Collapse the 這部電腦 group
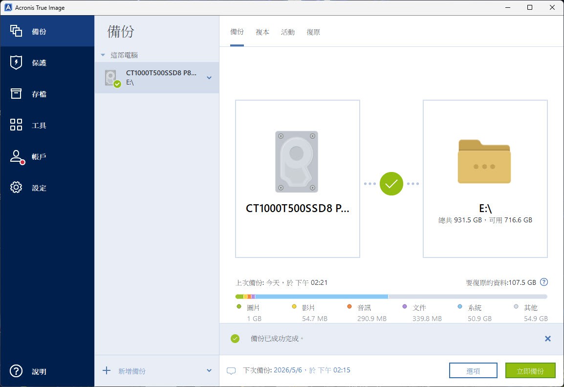The height and width of the screenshot is (387, 564). (x=103, y=55)
